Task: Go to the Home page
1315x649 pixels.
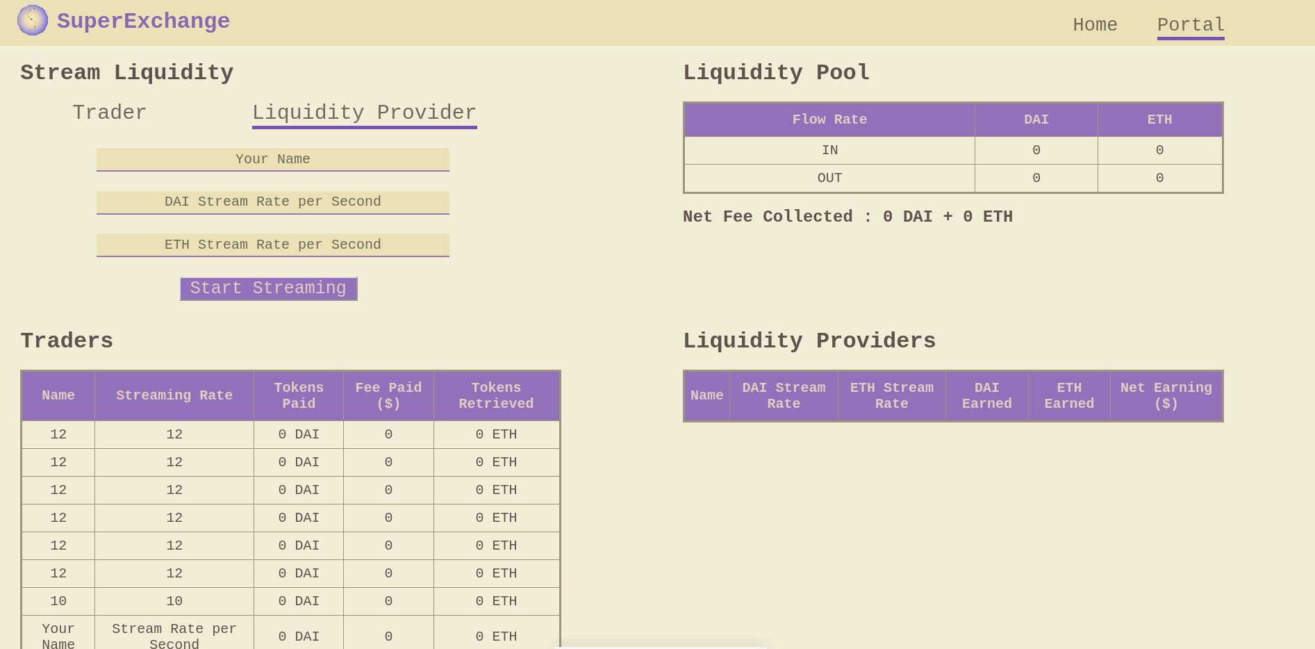Action: [1095, 25]
